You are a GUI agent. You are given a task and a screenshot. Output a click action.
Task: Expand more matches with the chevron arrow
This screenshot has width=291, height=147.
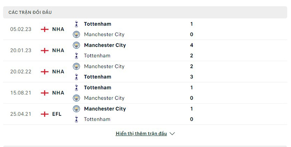[172, 134]
